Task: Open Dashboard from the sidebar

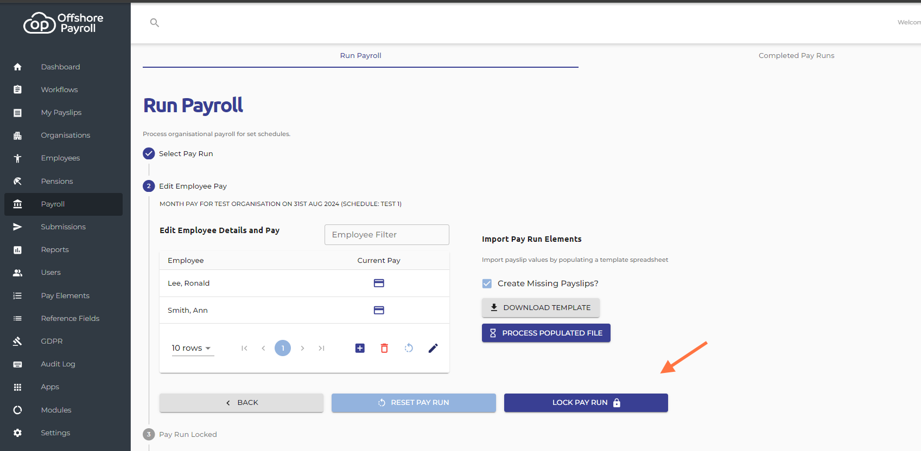Action: tap(63, 67)
